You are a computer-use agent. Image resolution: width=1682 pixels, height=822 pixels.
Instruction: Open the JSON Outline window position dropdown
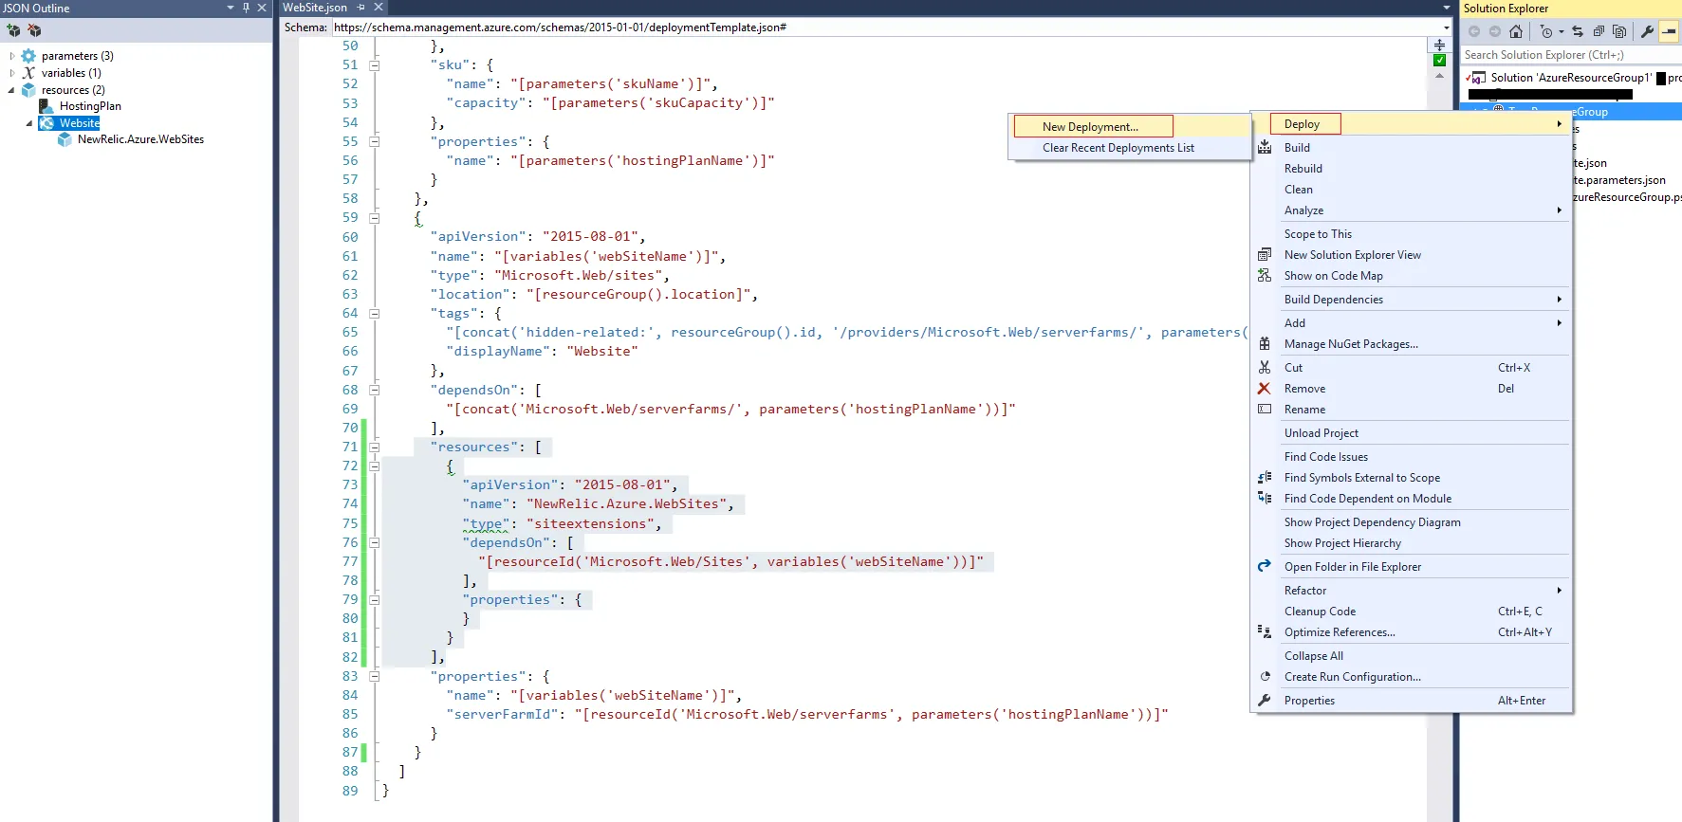point(230,8)
